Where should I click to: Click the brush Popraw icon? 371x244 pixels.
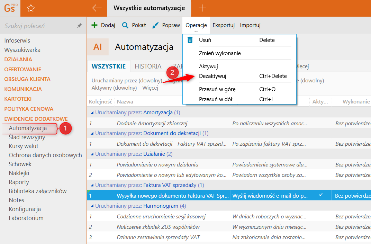point(155,25)
